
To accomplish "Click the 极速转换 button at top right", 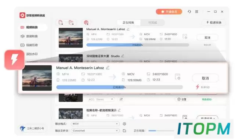I will [214, 23].
